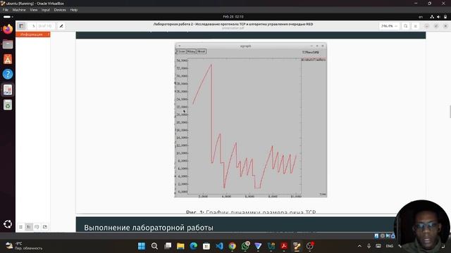Open the File menu in VirtualBox
Image resolution: width=451 pixels, height=253 pixels.
(x=6, y=10)
